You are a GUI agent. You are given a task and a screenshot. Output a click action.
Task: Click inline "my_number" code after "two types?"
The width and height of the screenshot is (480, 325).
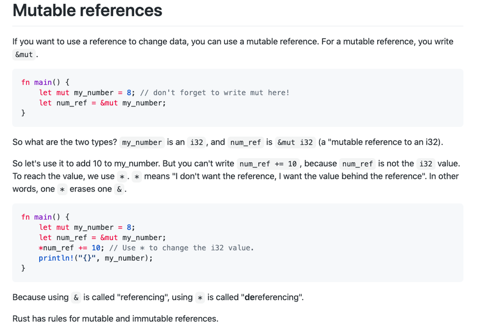click(142, 142)
